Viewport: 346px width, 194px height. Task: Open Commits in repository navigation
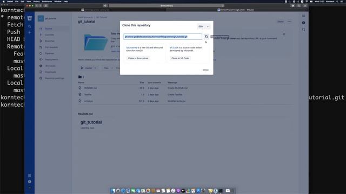[x=54, y=34]
